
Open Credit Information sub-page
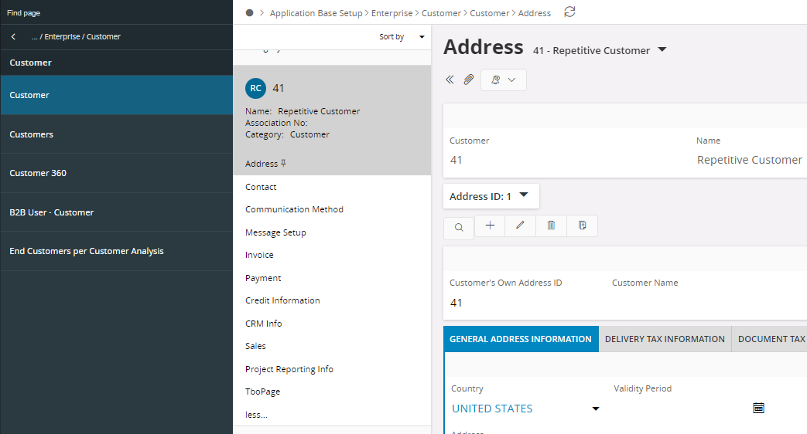[282, 300]
